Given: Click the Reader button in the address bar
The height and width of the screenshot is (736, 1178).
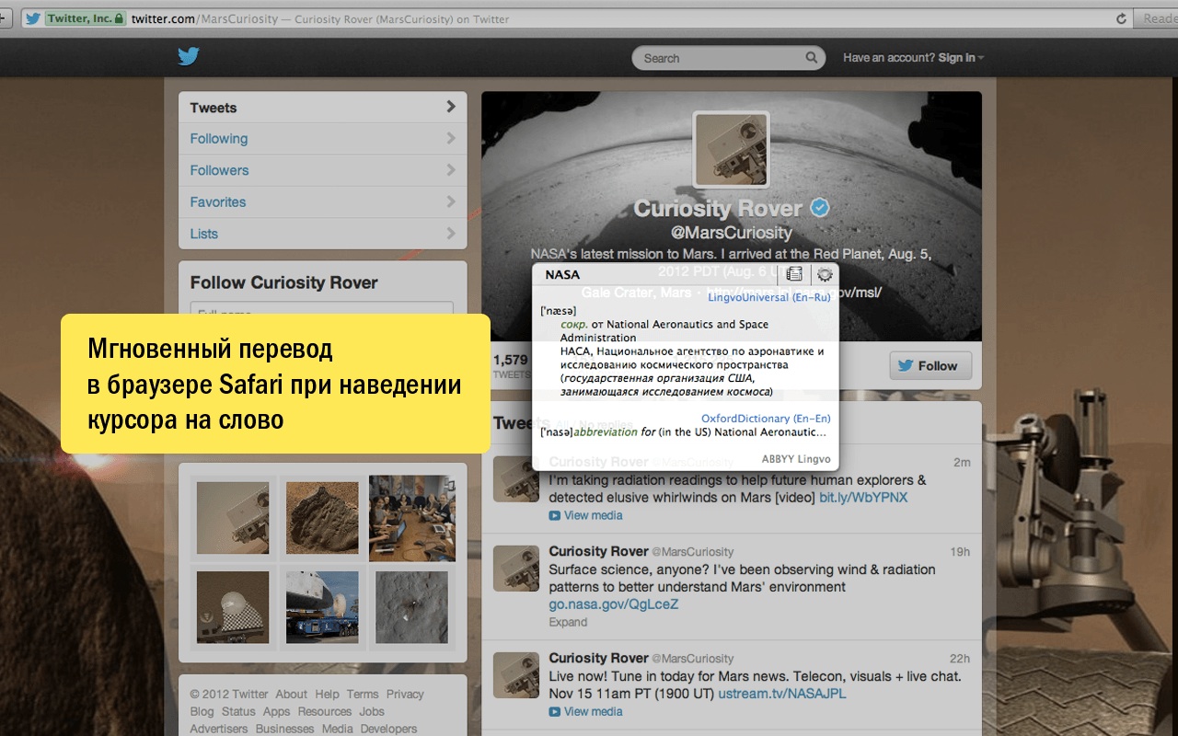Looking at the screenshot, I should tap(1158, 18).
